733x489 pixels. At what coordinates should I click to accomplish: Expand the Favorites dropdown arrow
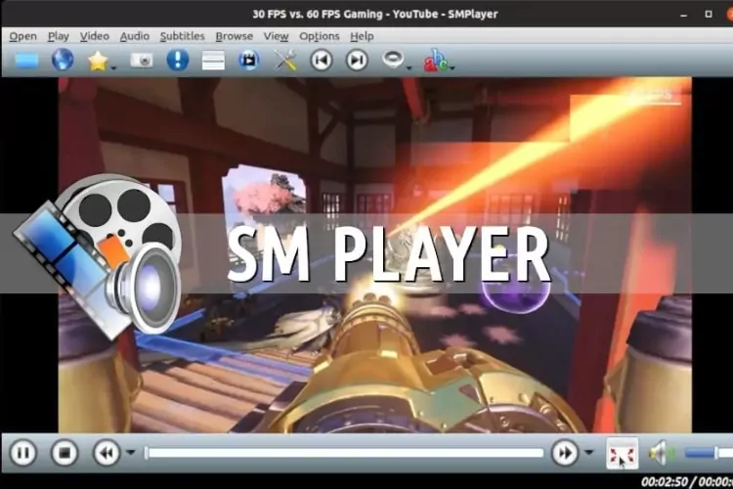point(113,68)
